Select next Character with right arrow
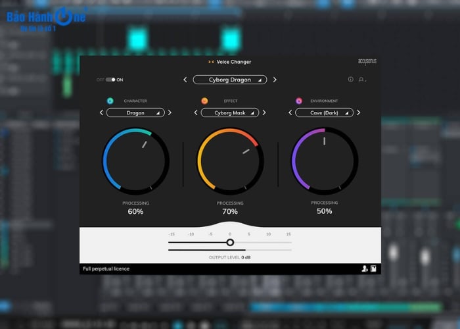 pyautogui.click(x=170, y=113)
